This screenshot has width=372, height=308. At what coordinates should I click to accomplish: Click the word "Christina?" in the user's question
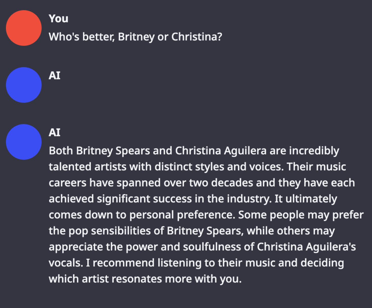click(x=197, y=37)
